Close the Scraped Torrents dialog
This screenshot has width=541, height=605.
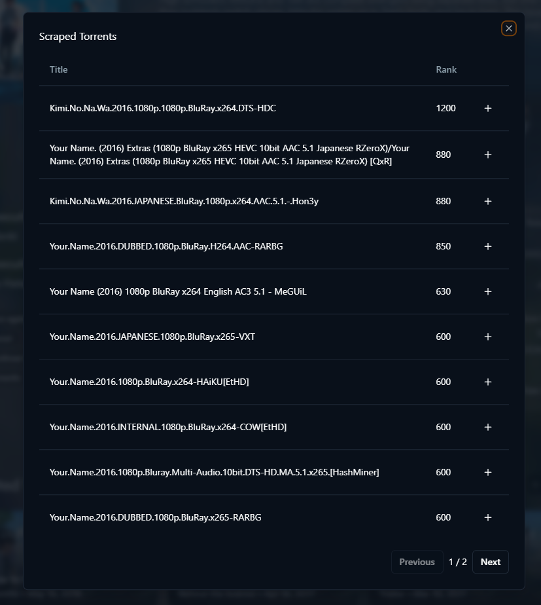(x=509, y=28)
